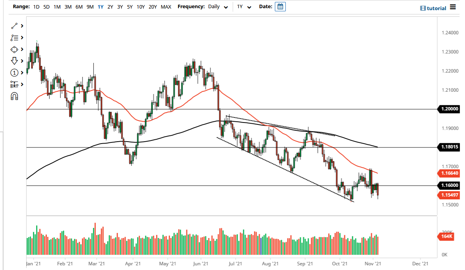Select the numbered callout annotation tool
Screen dimensions: 465x270
(x=14, y=73)
